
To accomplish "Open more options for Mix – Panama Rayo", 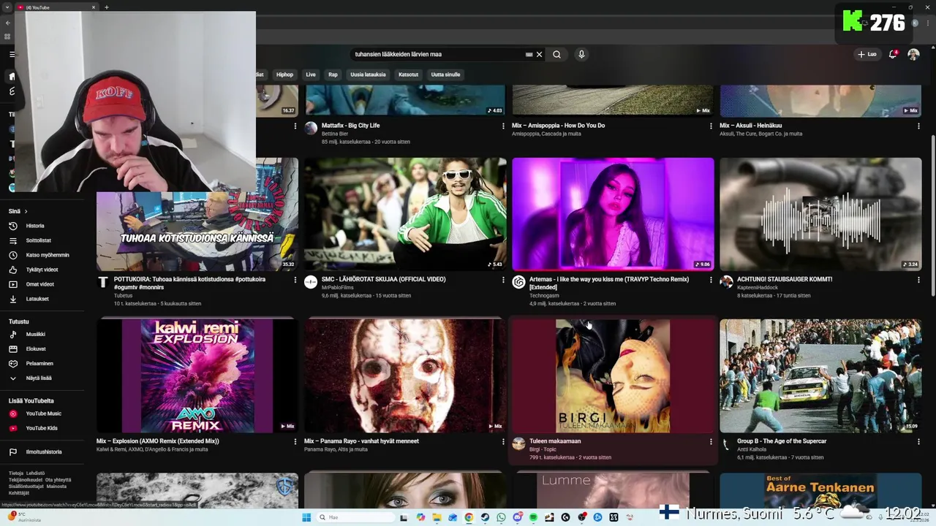I will coord(503,441).
